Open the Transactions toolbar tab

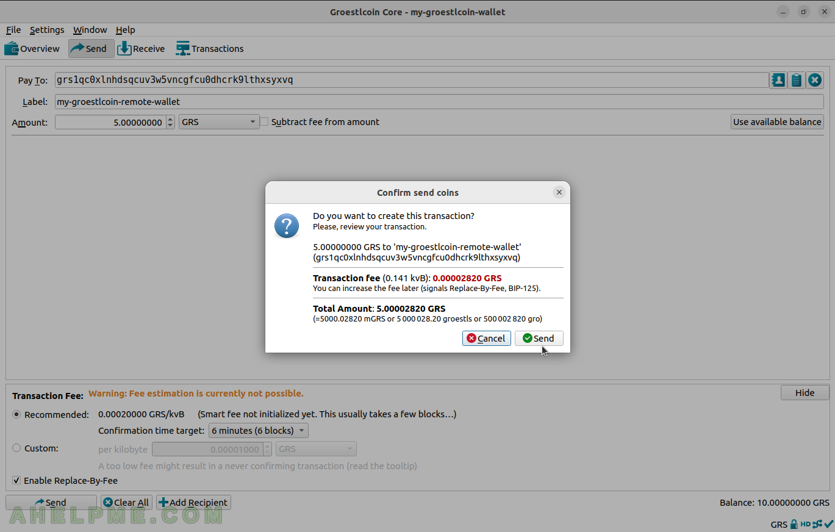coord(210,49)
